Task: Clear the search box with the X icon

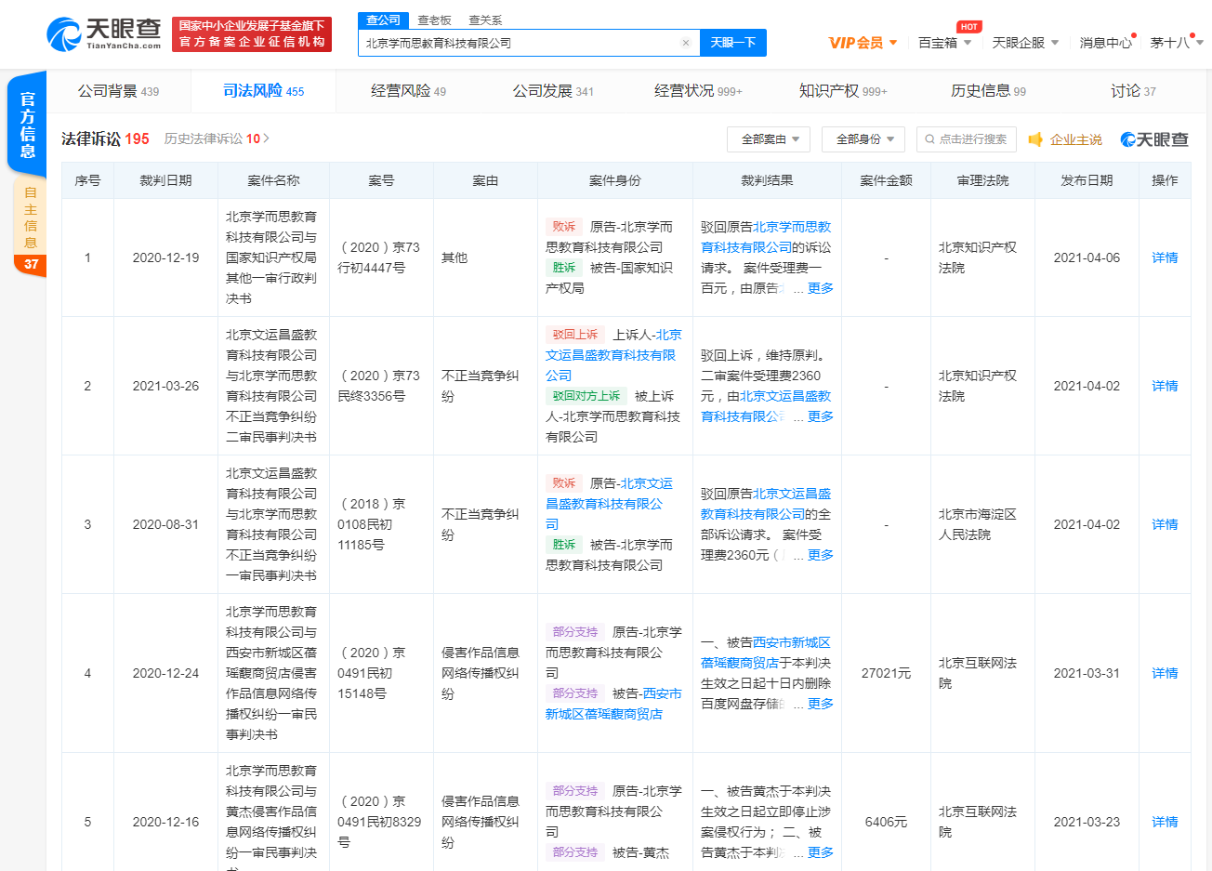Action: (686, 43)
